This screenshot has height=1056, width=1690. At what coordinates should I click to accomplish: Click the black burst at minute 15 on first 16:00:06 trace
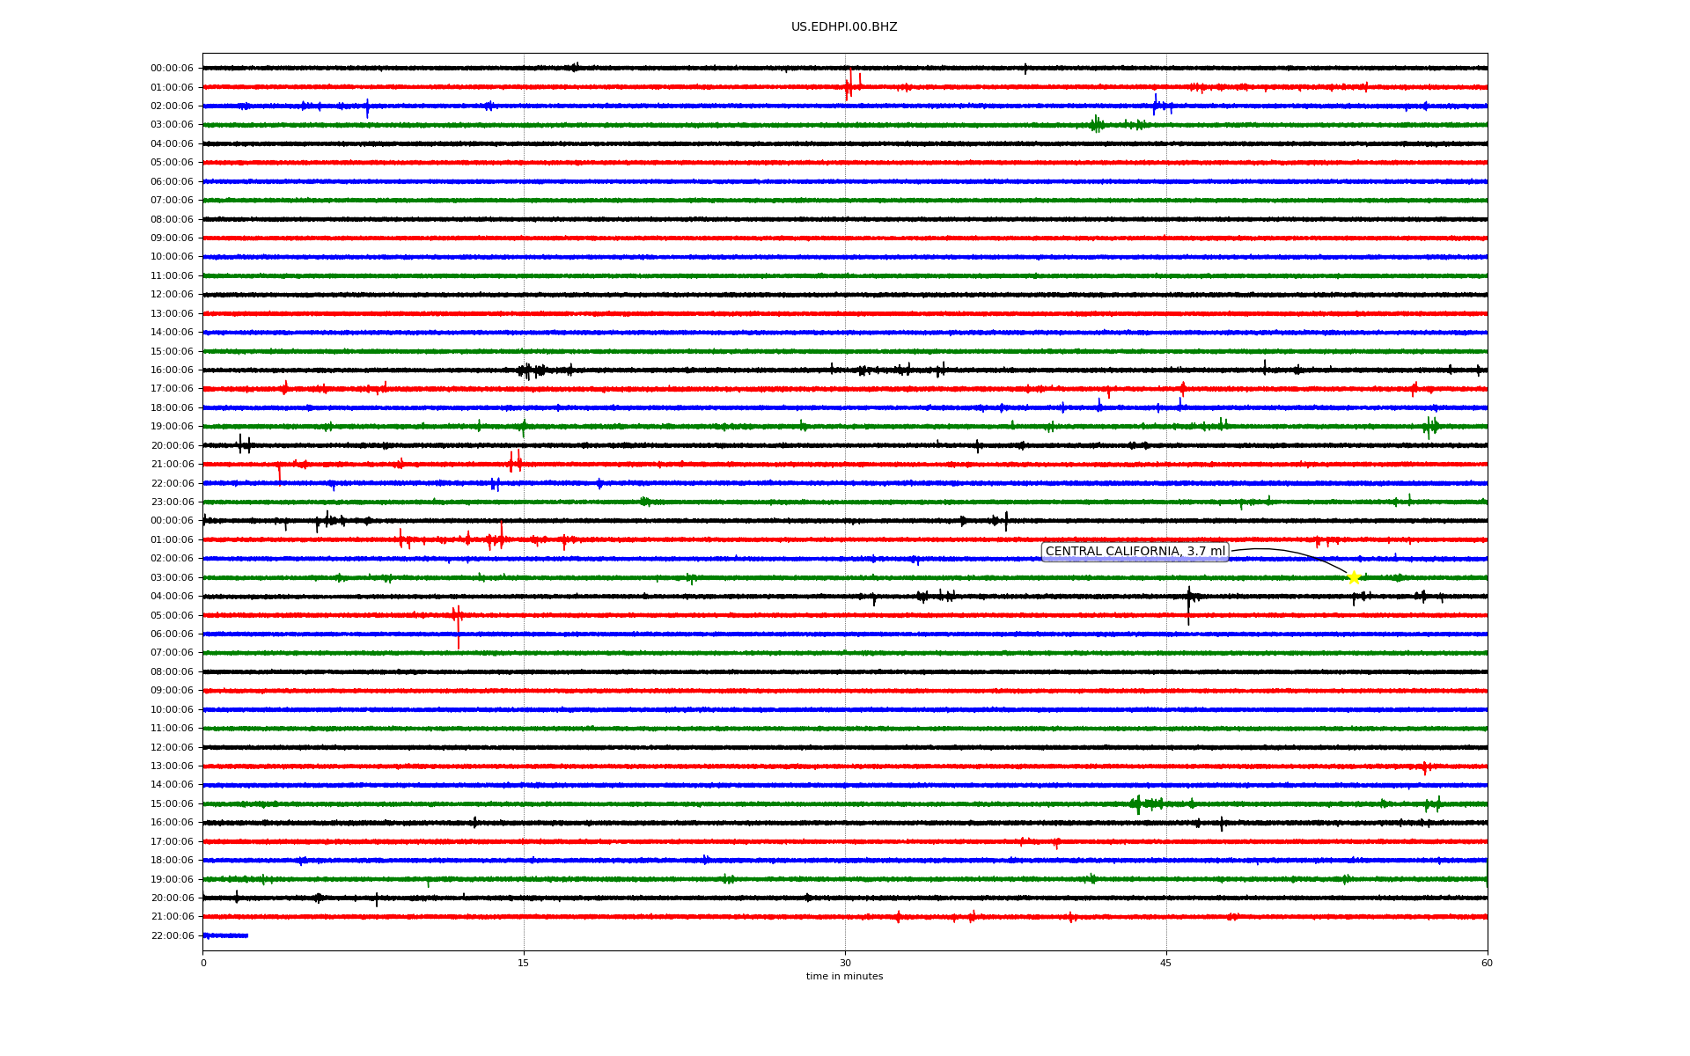coord(526,370)
